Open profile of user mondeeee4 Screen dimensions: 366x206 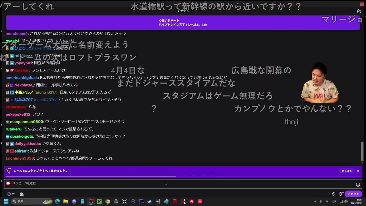point(17,33)
